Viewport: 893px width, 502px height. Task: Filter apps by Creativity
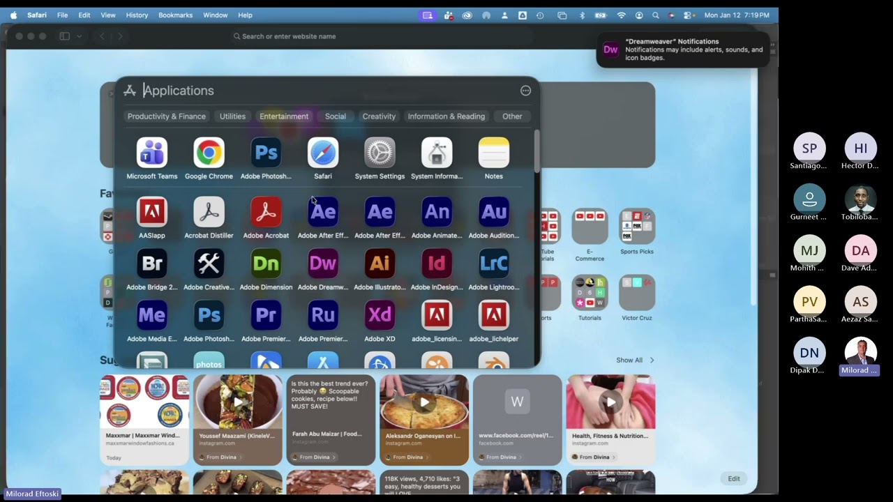tap(379, 116)
